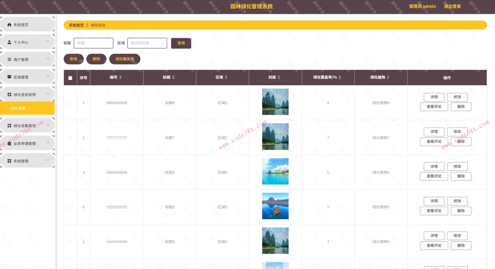
Task: Click 查看评论 for row 标题5
Action: click(434, 211)
